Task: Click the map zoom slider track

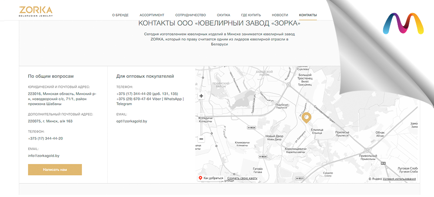Action: click(x=201, y=117)
